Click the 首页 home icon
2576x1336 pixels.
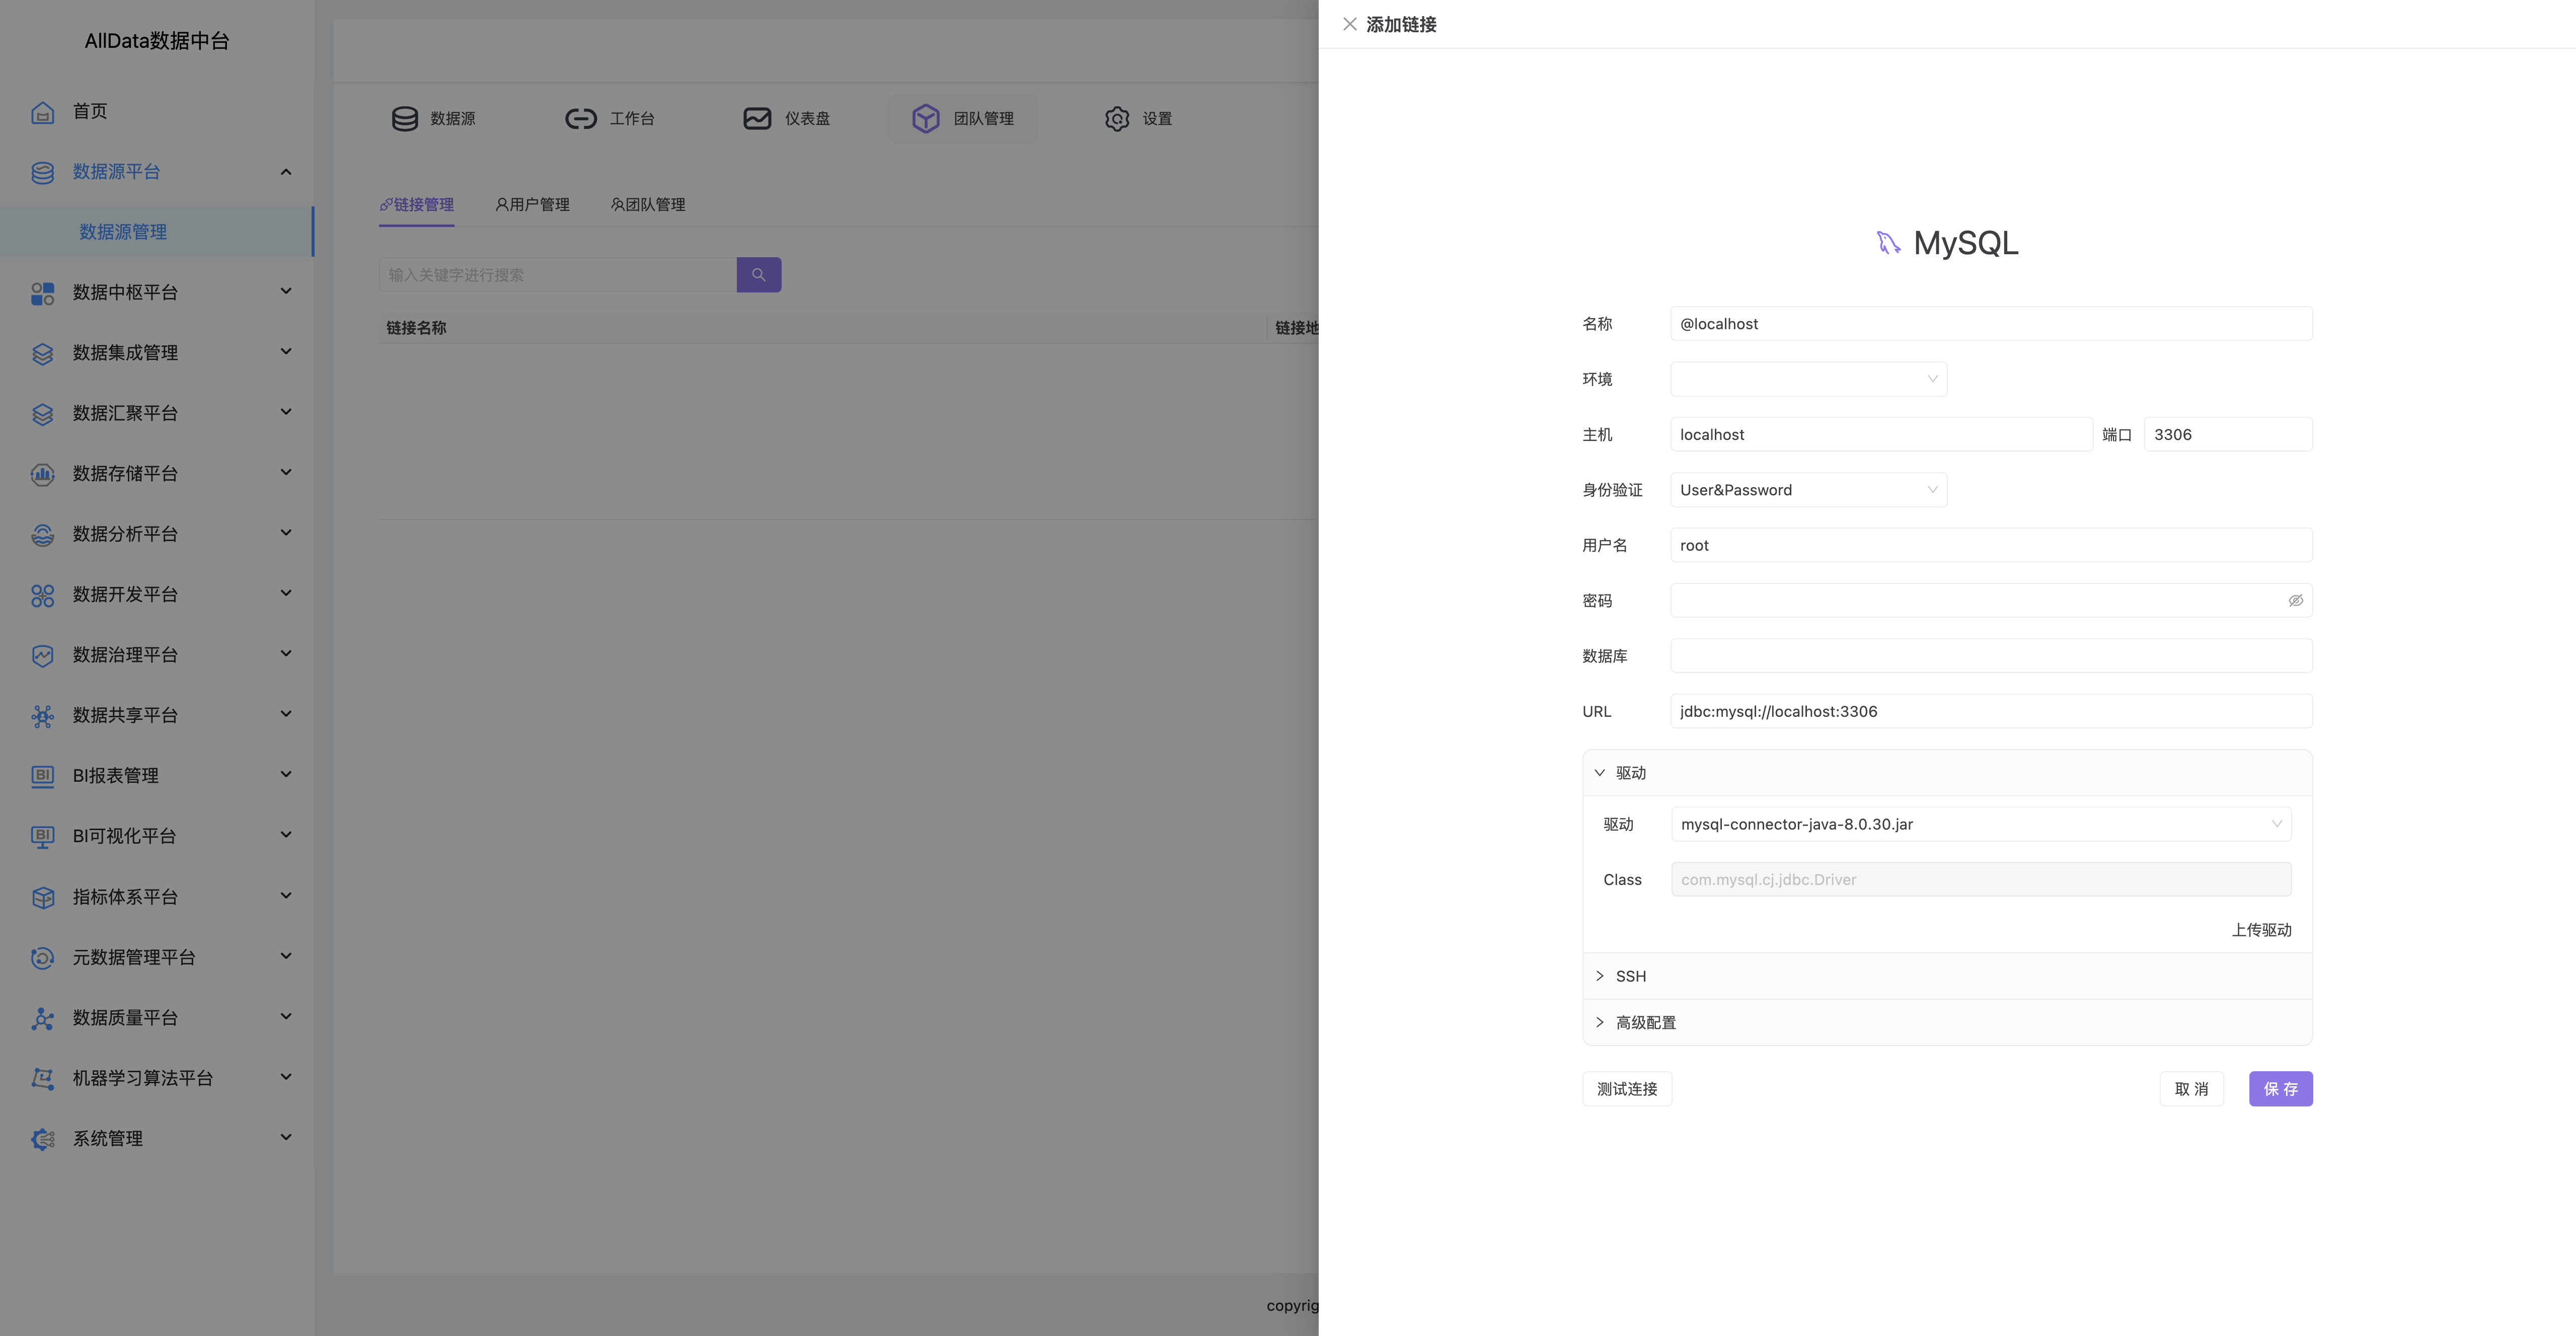point(42,112)
